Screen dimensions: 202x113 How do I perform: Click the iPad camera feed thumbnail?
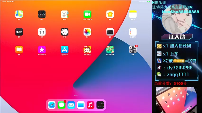point(176,100)
